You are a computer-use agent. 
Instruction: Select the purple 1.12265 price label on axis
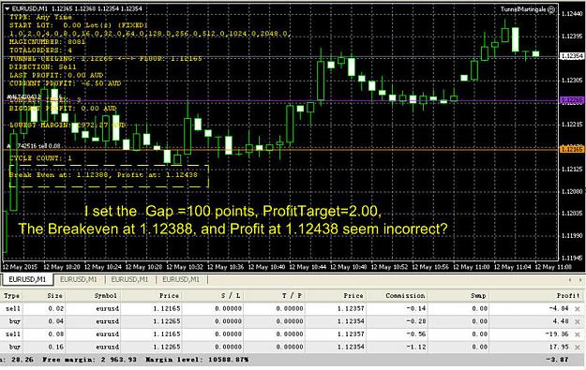tap(572, 100)
